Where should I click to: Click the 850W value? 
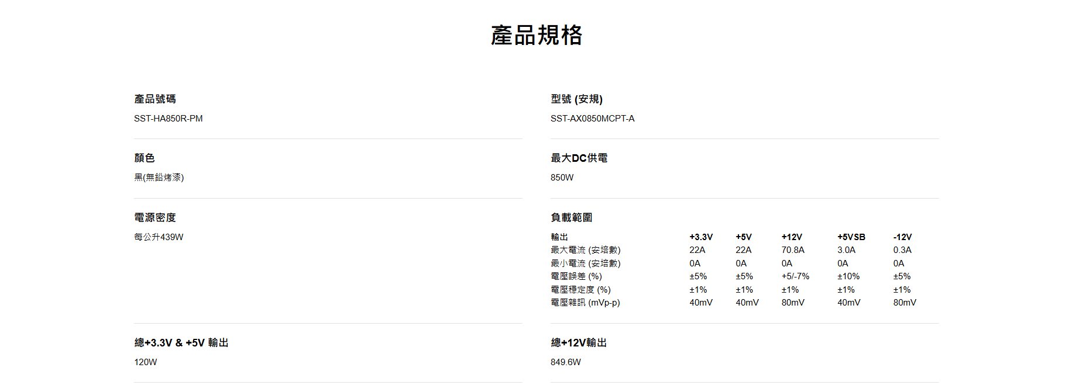click(x=562, y=178)
